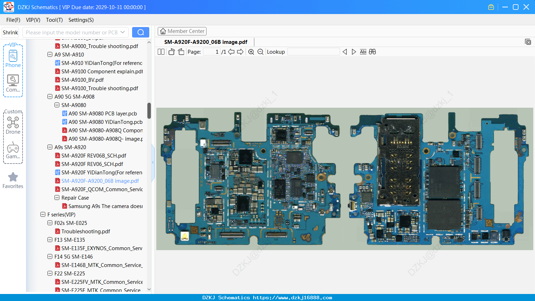This screenshot has height=301, width=535.
Task: Open Member Center
Action: 182,31
